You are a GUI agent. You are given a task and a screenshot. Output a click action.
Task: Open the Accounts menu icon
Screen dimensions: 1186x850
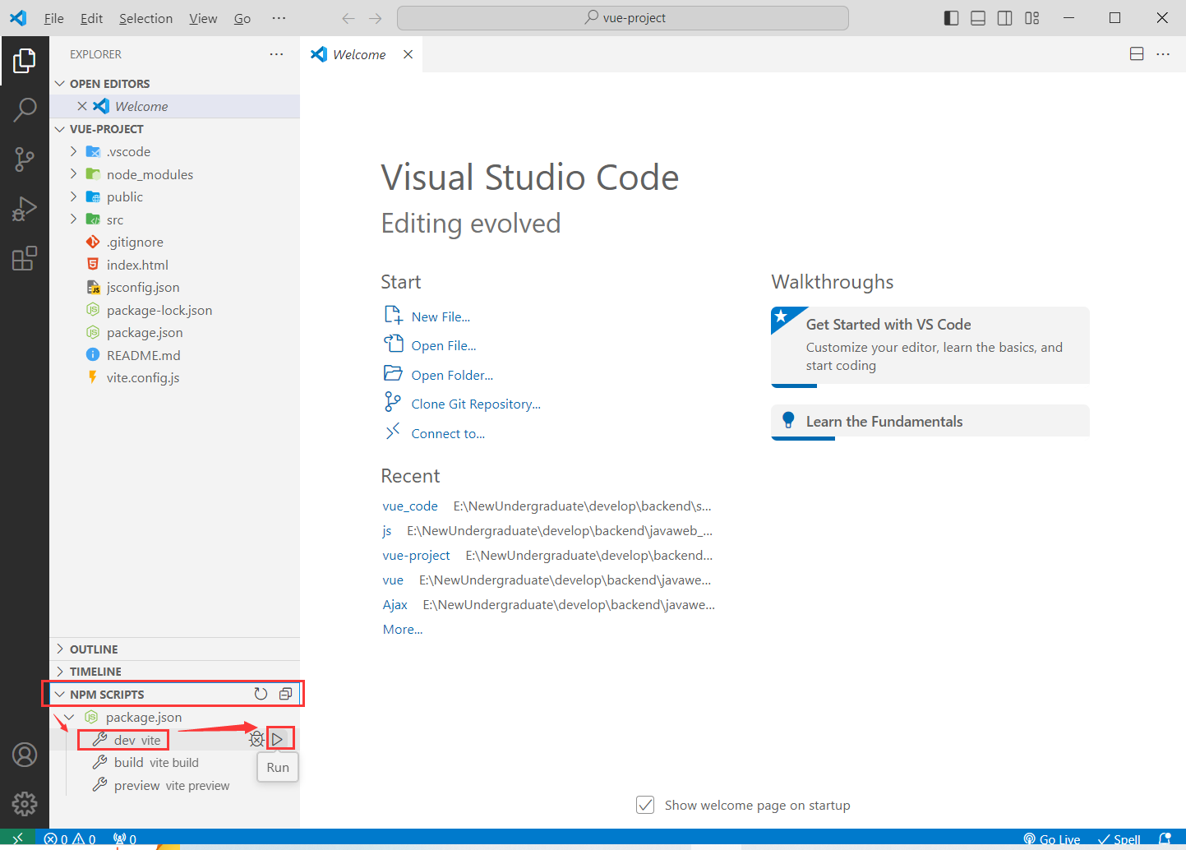click(25, 755)
